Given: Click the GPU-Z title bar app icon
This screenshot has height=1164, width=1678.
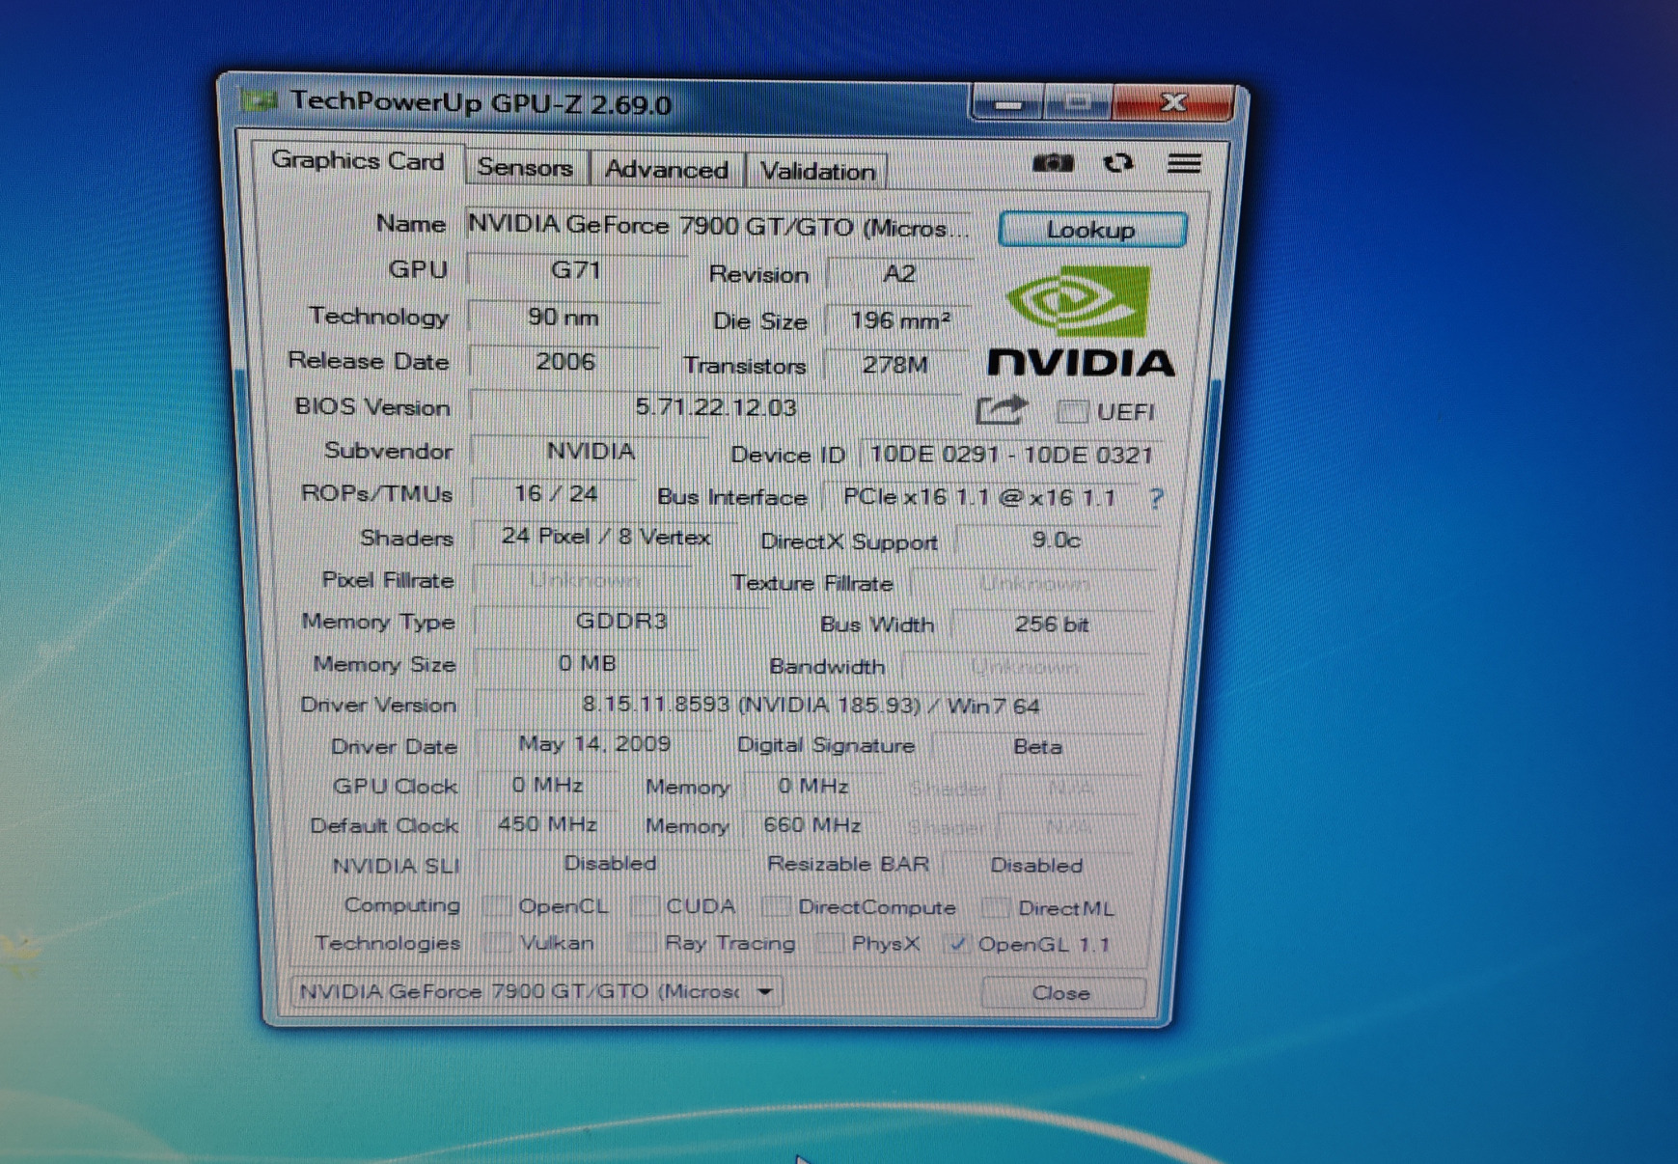Looking at the screenshot, I should (x=259, y=100).
